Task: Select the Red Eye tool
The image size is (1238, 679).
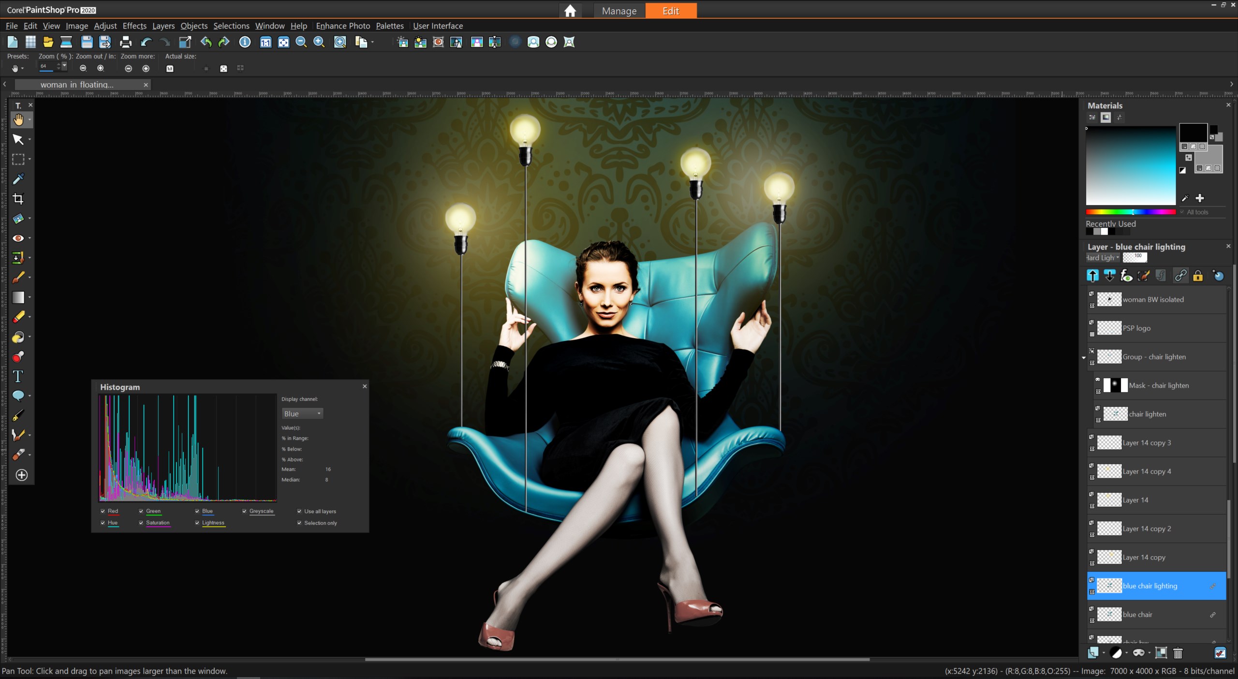Action: coord(18,238)
